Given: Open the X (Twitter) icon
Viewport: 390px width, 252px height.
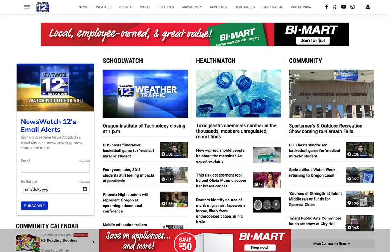Looking at the screenshot, I should click(335, 7).
